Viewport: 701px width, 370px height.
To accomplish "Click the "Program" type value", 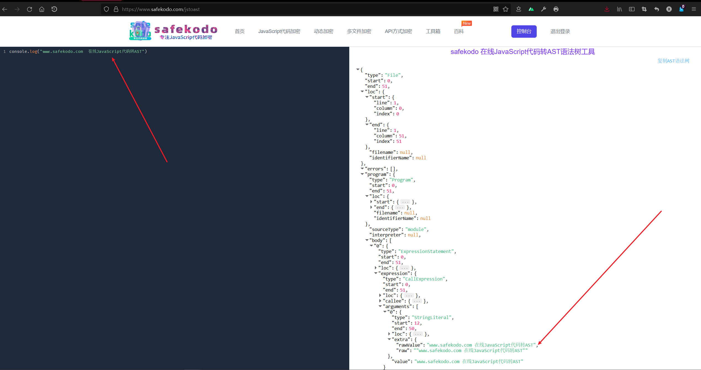I will (401, 180).
